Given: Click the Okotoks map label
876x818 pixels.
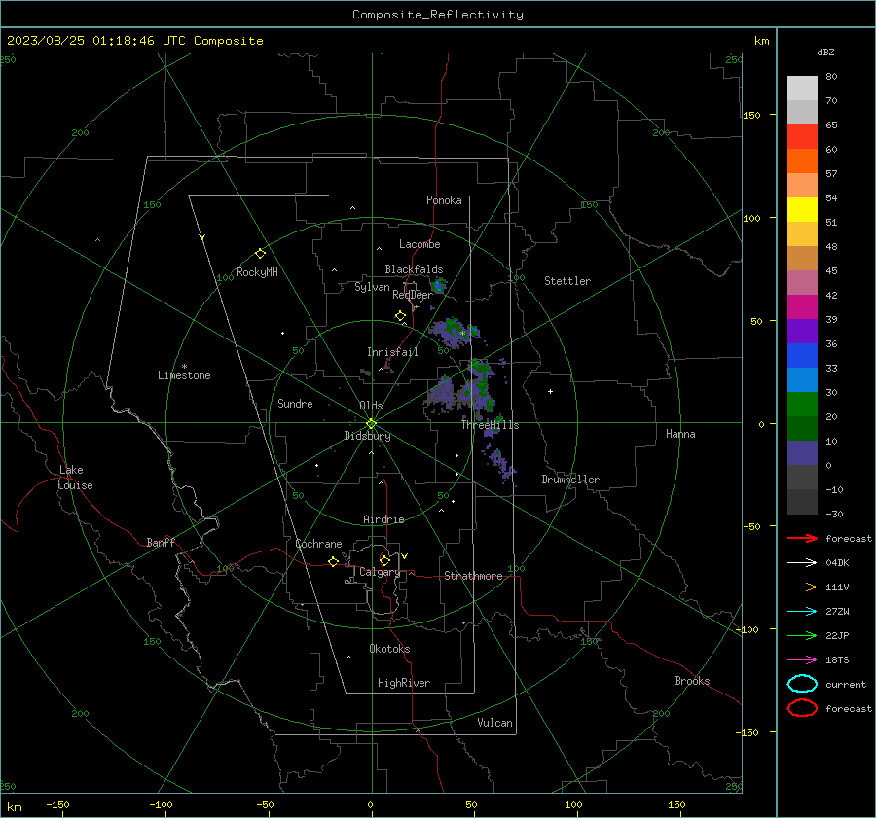Looking at the screenshot, I should tap(389, 649).
